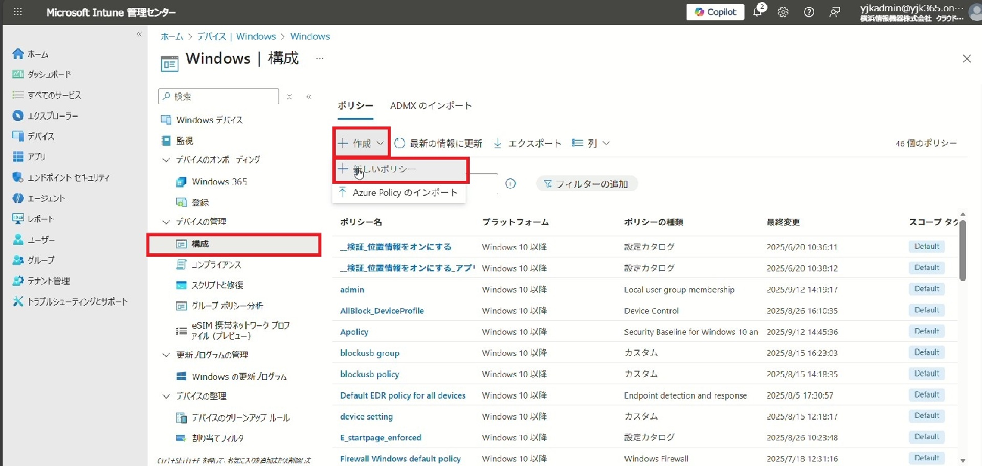Image resolution: width=982 pixels, height=466 pixels.
Task: Click the info icon beside the filter
Action: [510, 184]
